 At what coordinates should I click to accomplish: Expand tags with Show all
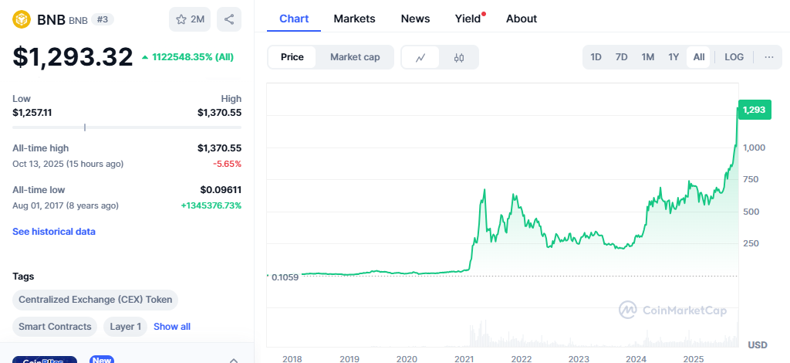point(172,327)
